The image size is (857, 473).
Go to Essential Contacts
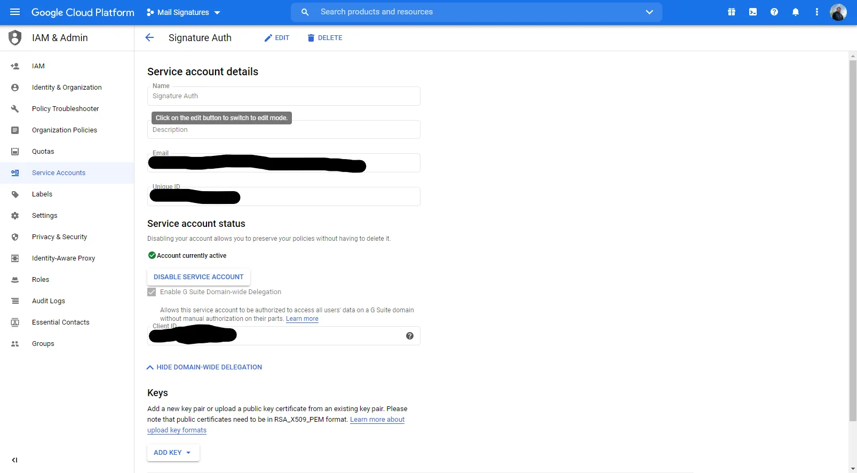pyautogui.click(x=61, y=322)
